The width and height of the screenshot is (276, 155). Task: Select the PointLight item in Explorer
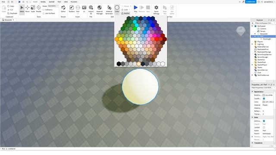tap(267, 39)
